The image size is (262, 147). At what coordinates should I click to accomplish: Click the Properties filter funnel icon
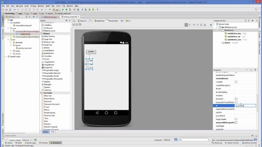point(255,70)
